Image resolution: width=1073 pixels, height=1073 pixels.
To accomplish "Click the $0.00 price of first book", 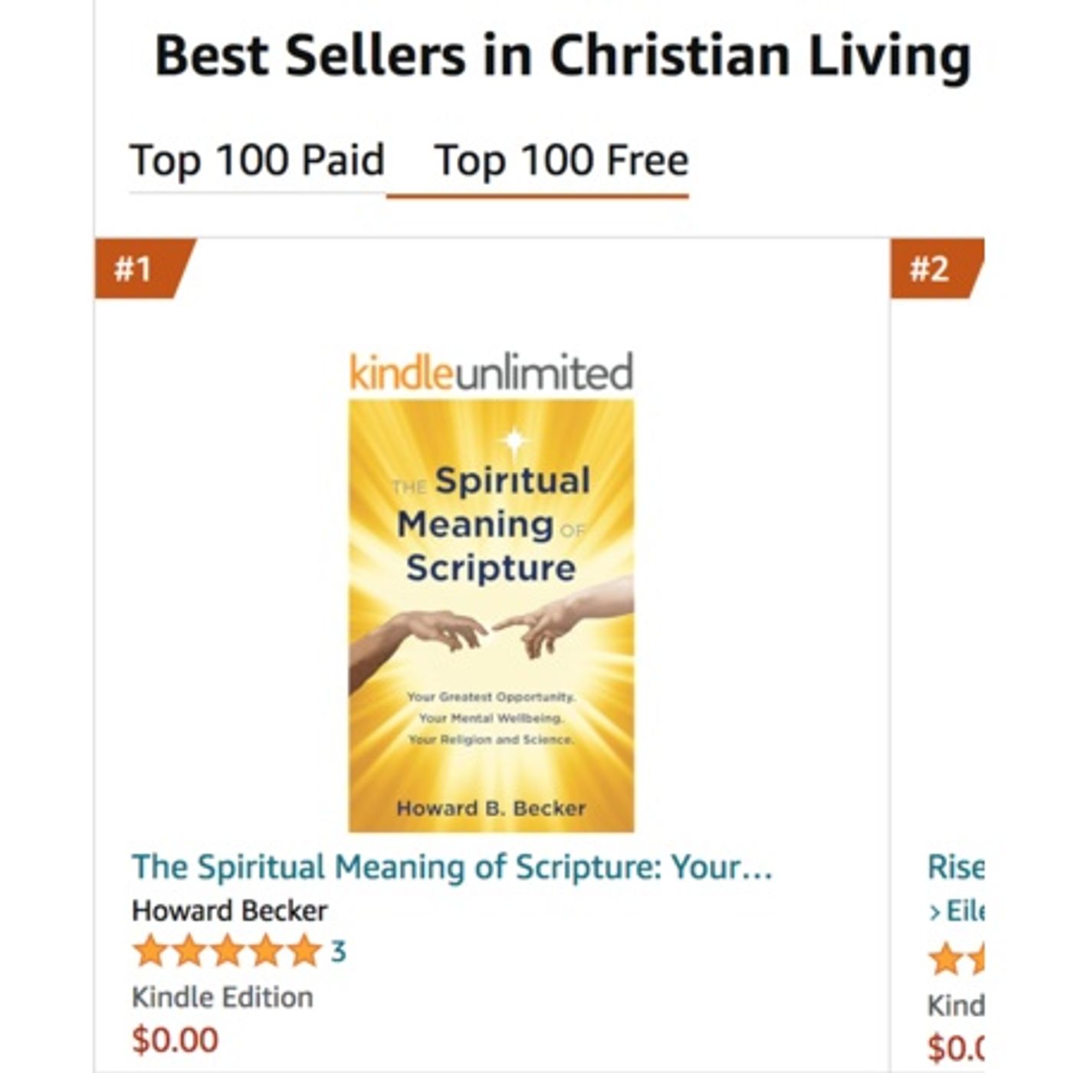I will coord(175,1040).
